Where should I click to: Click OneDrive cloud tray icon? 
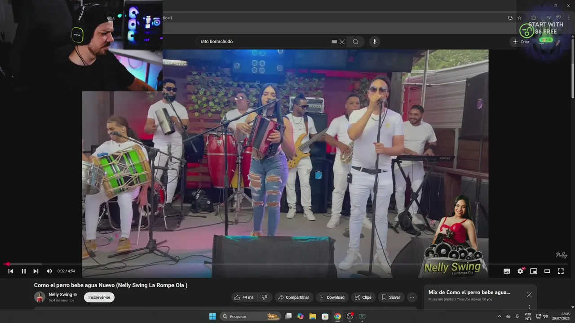[x=509, y=316]
